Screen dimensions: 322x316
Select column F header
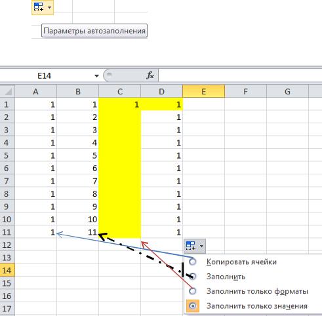pyautogui.click(x=245, y=92)
